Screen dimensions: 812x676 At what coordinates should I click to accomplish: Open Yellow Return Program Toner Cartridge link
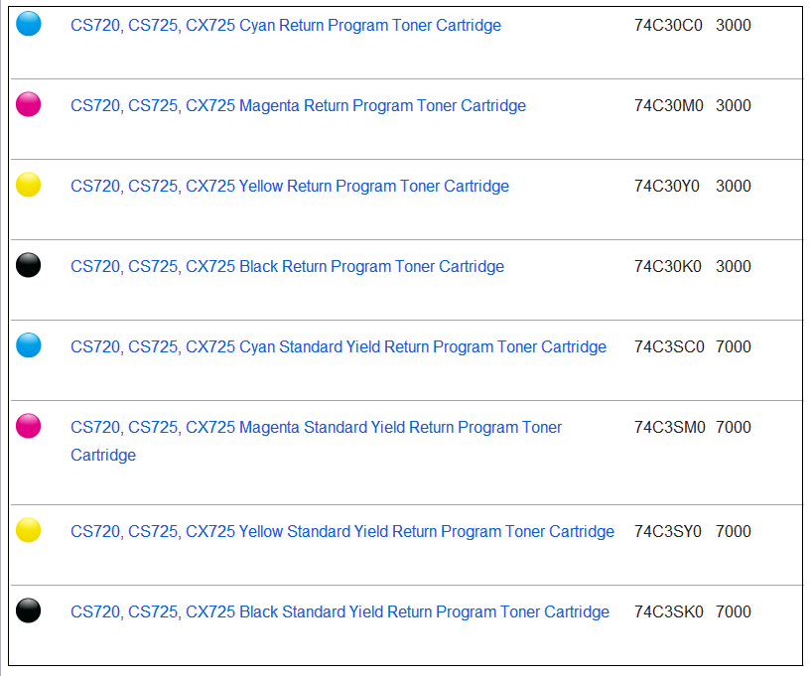click(x=290, y=187)
